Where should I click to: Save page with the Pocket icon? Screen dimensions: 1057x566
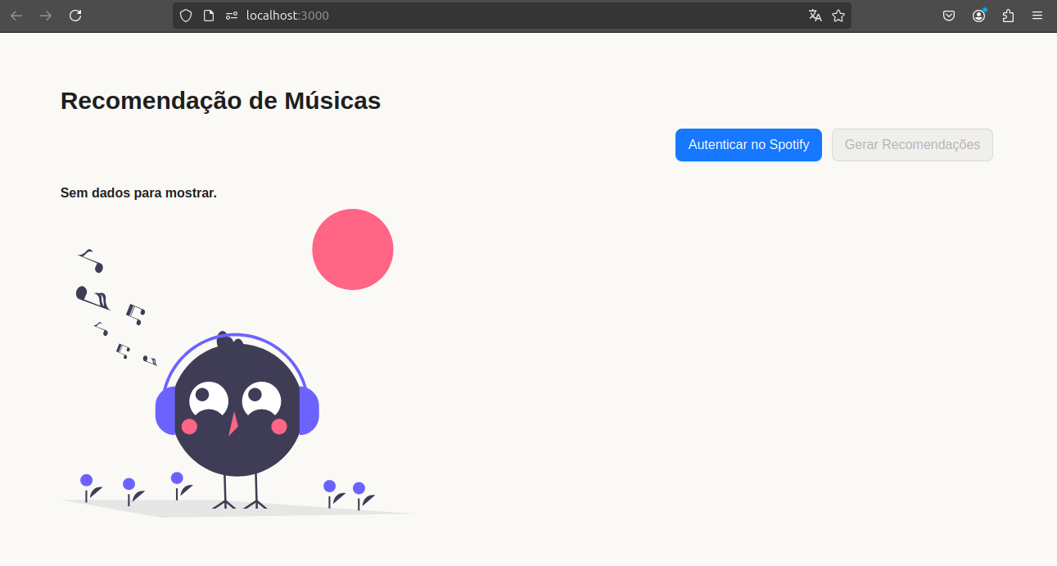pyautogui.click(x=949, y=15)
